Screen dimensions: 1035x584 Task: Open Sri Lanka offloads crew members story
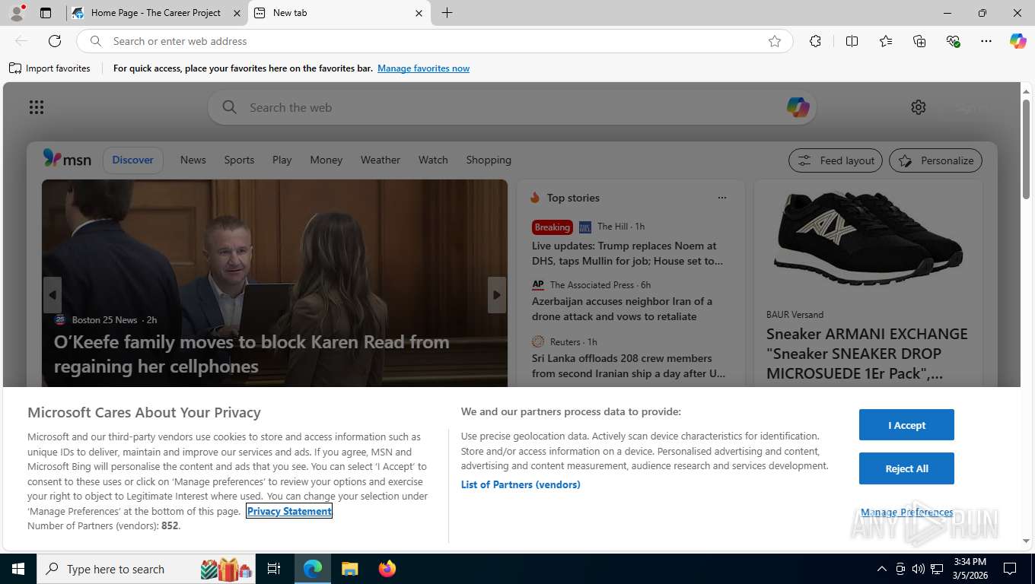tap(629, 366)
